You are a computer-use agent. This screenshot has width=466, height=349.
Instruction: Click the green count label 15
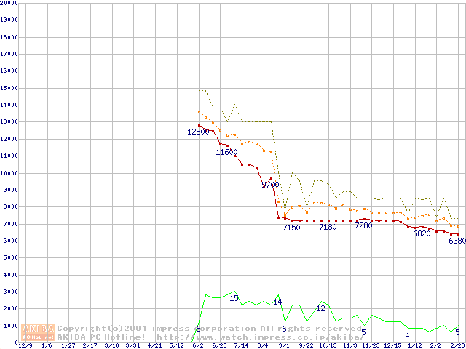click(234, 298)
